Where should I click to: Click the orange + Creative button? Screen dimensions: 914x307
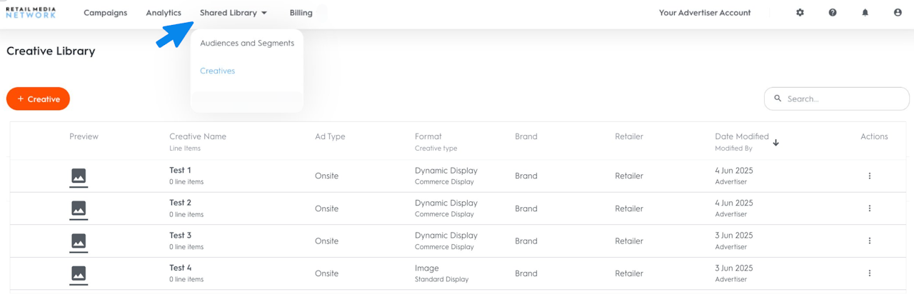tap(38, 99)
